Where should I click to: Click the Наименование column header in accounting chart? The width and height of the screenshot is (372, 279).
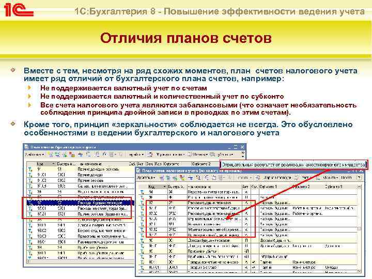103,164
